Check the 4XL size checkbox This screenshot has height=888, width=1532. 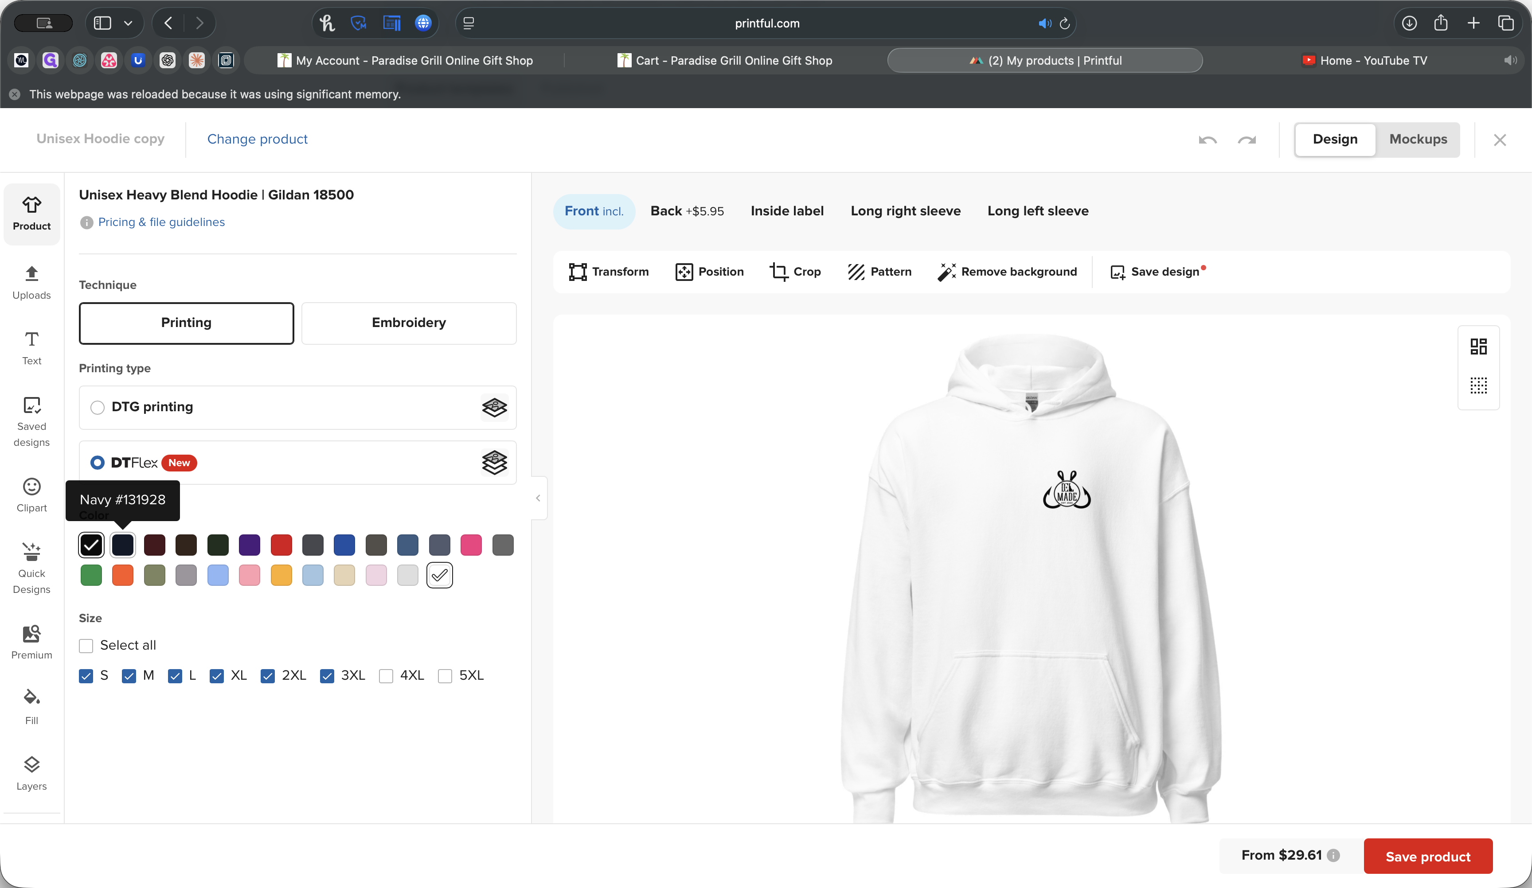386,676
